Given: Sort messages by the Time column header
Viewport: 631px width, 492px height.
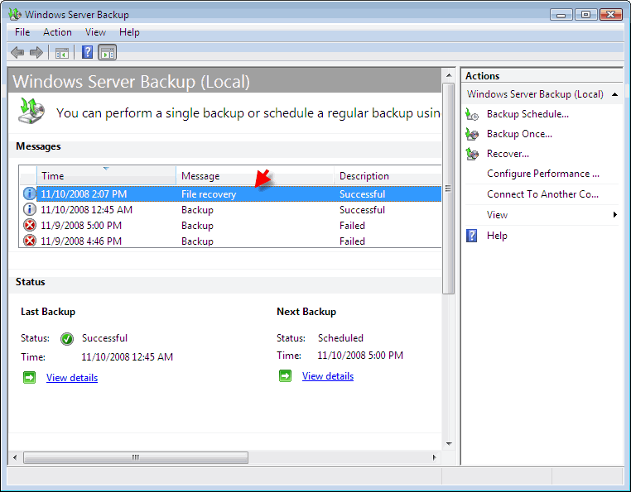Looking at the screenshot, I should click(106, 175).
